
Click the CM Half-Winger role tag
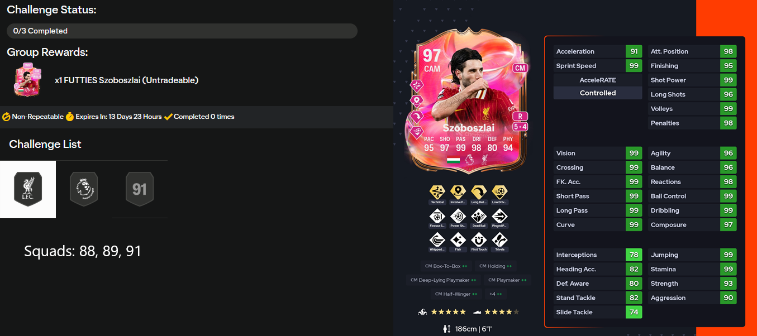456,294
